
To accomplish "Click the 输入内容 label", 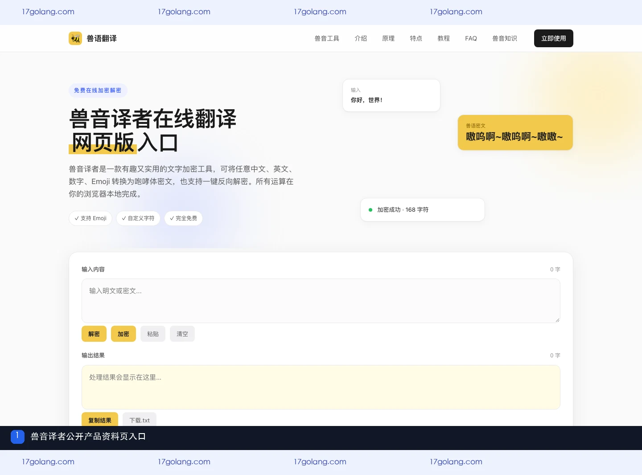I will coord(93,269).
